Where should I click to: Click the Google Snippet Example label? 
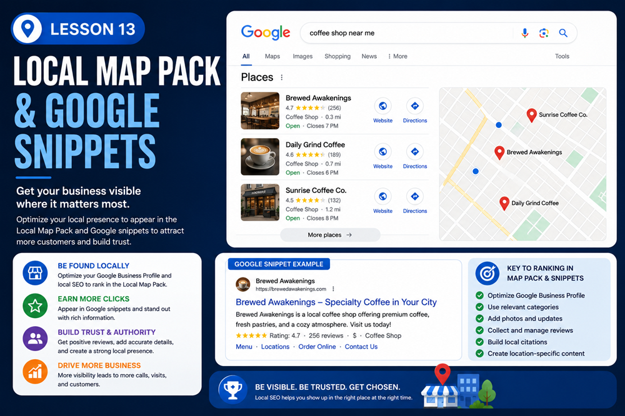tap(279, 264)
